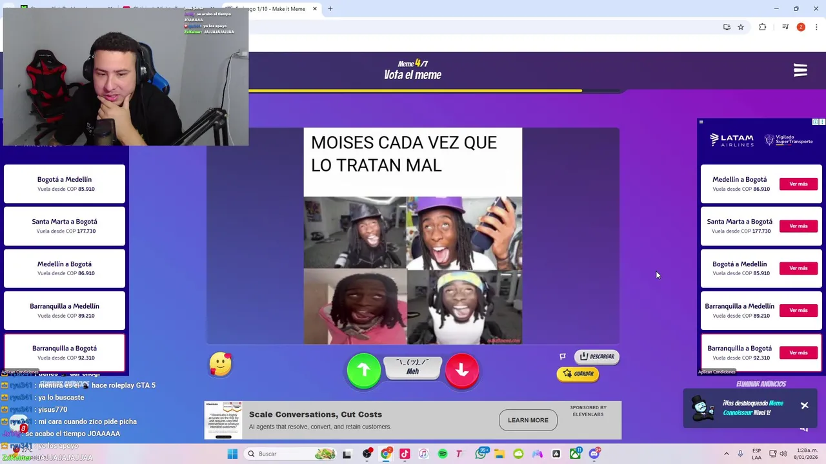This screenshot has height=464, width=826.
Task: Click Learn More on ElevenLabs ad
Action: [528, 420]
